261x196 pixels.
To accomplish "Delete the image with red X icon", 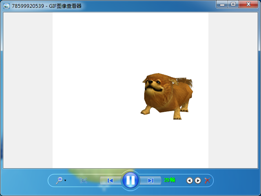I will pyautogui.click(x=208, y=180).
